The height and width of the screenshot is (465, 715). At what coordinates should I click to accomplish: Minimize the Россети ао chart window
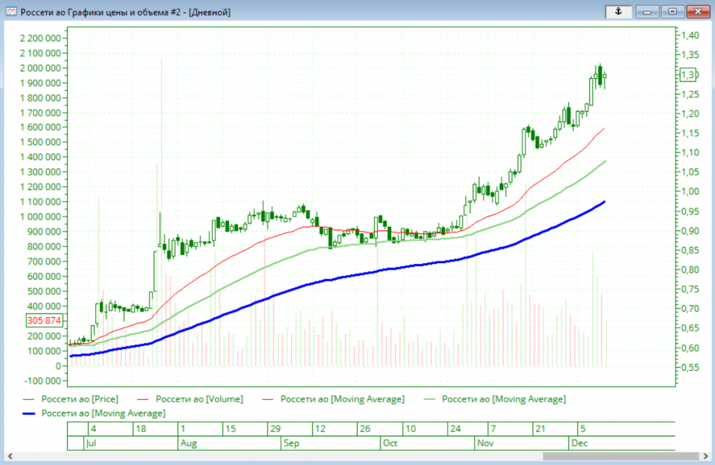[647, 11]
